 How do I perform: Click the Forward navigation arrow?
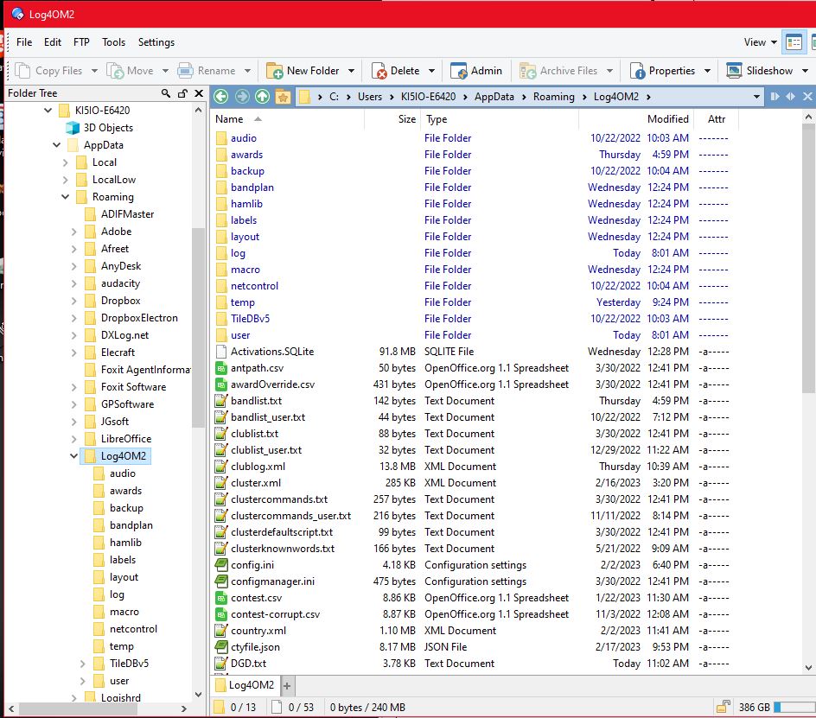(242, 96)
